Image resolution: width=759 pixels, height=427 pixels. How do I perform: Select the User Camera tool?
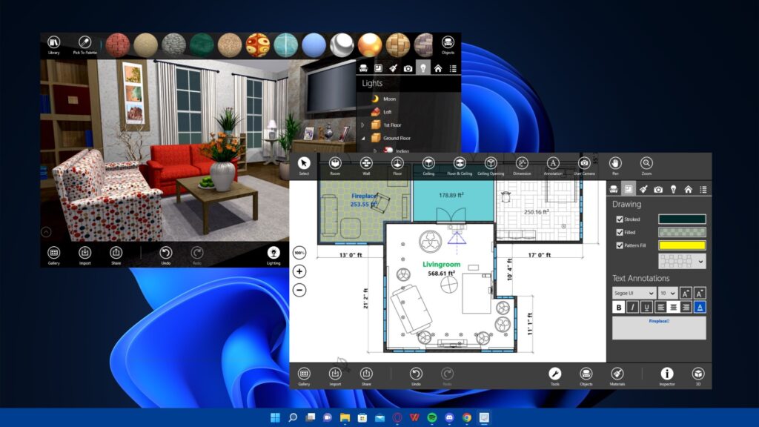tap(584, 165)
